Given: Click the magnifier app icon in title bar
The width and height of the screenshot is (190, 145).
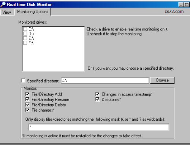Looking at the screenshot, I should tap(3, 5).
